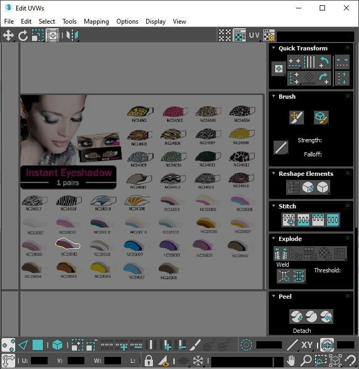Toggle Freeze Selected snowflake icon

(x=198, y=361)
